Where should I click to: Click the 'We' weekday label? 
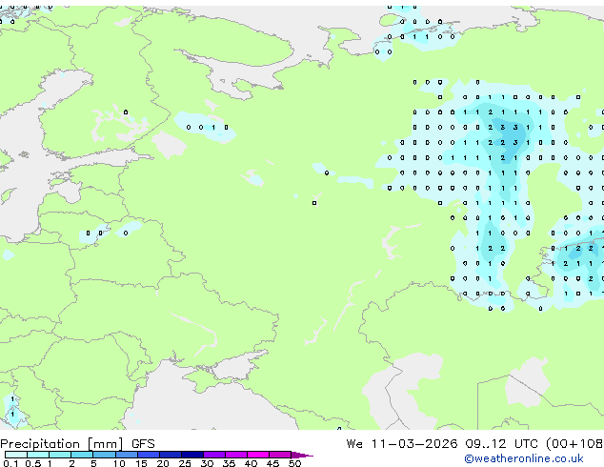click(x=354, y=444)
